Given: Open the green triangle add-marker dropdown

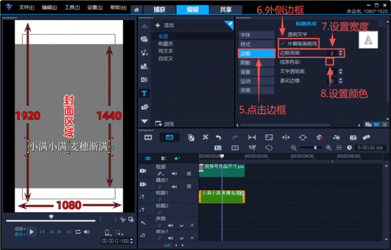Looking at the screenshot, I should (x=177, y=158).
